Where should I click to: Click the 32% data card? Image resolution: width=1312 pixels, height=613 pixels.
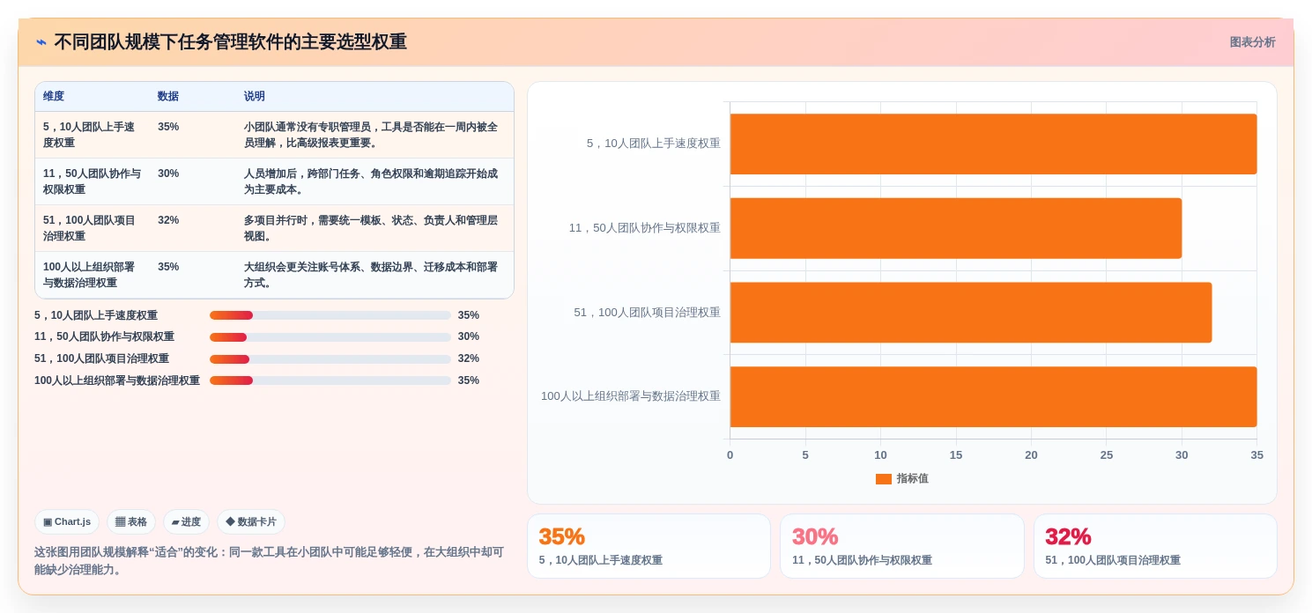click(x=1155, y=546)
